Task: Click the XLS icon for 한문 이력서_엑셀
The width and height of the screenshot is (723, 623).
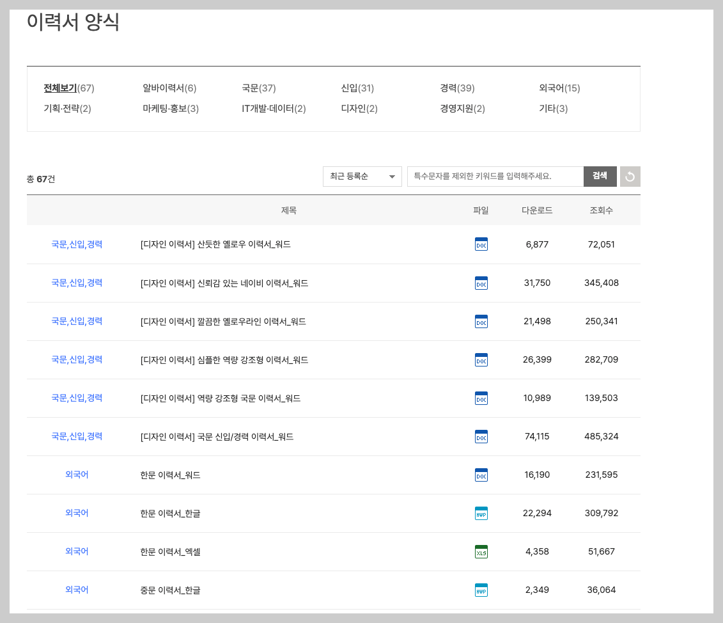Action: [481, 551]
